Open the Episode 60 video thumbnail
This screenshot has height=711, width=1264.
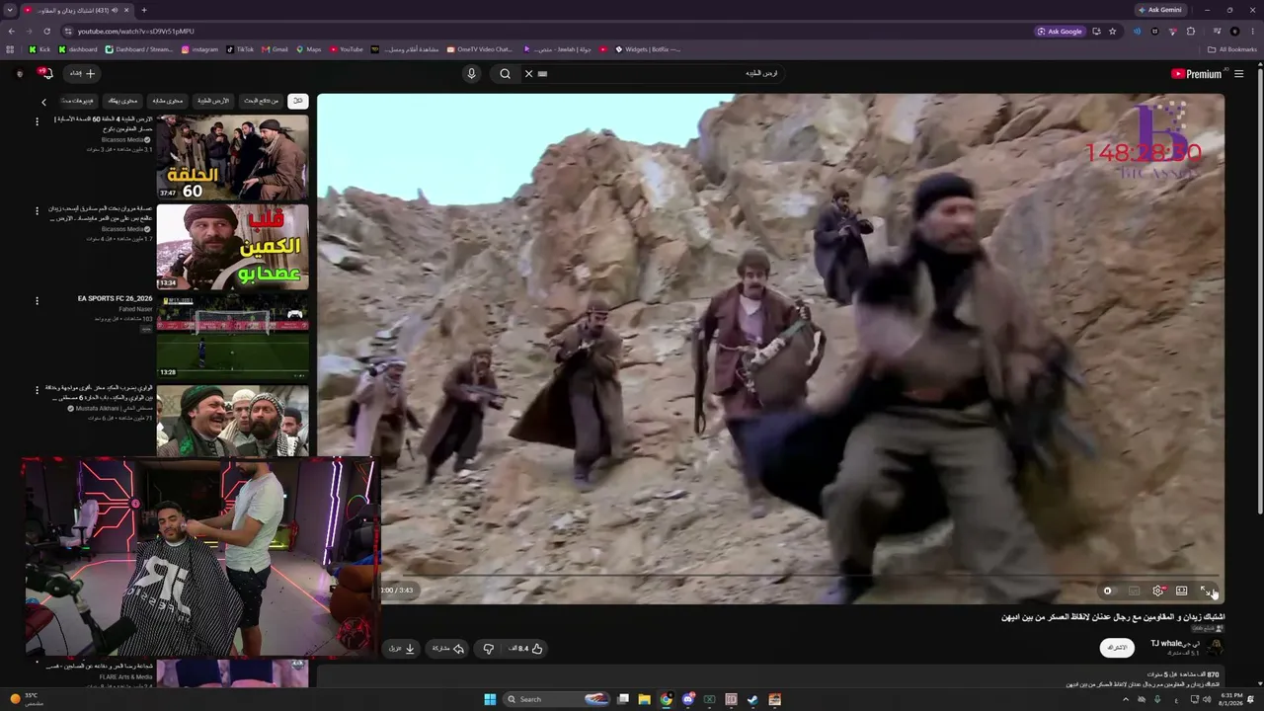pyautogui.click(x=232, y=157)
